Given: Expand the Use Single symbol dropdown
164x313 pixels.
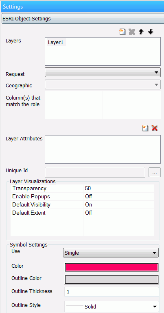Looking at the screenshot, I should coord(111,253).
